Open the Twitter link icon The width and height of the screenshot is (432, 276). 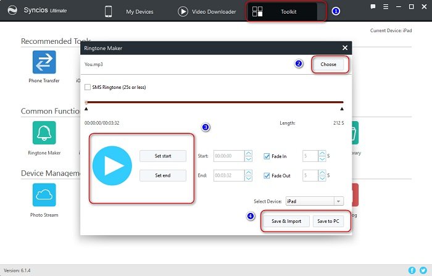(x=423, y=270)
